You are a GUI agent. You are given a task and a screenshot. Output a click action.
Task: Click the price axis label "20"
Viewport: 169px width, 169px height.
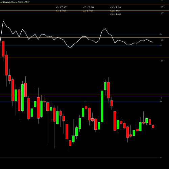click(x=161, y=101)
